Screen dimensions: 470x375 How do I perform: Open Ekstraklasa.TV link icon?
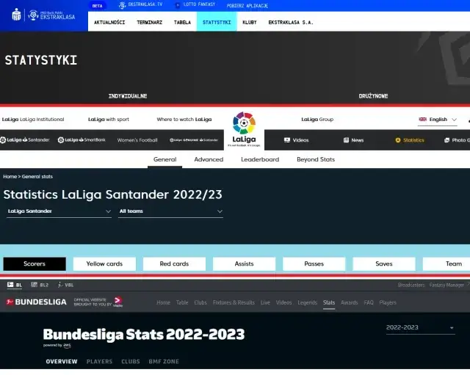click(123, 5)
